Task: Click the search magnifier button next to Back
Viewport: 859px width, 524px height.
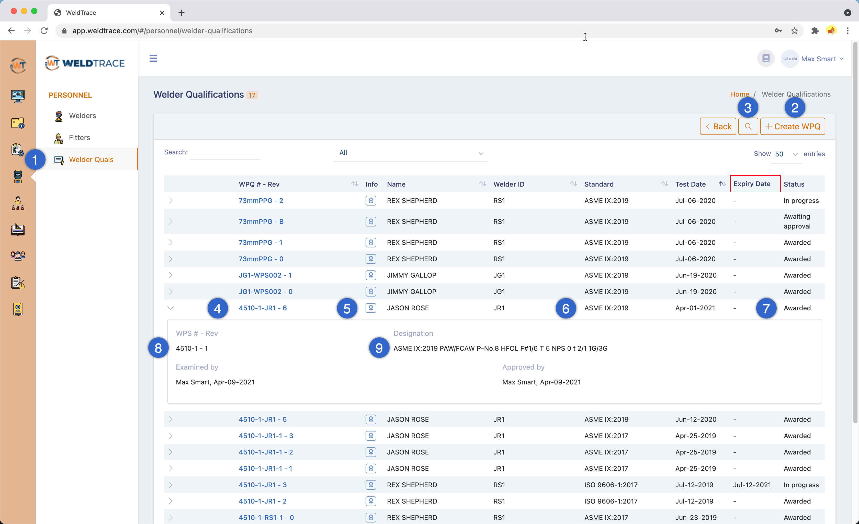Action: point(748,126)
